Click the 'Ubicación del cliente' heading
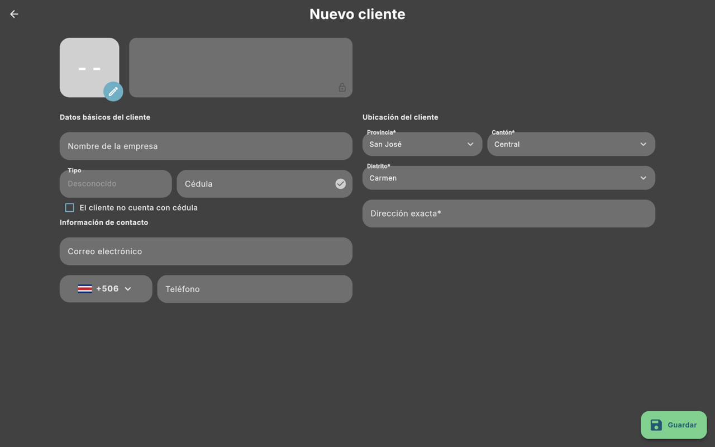 (x=401, y=117)
